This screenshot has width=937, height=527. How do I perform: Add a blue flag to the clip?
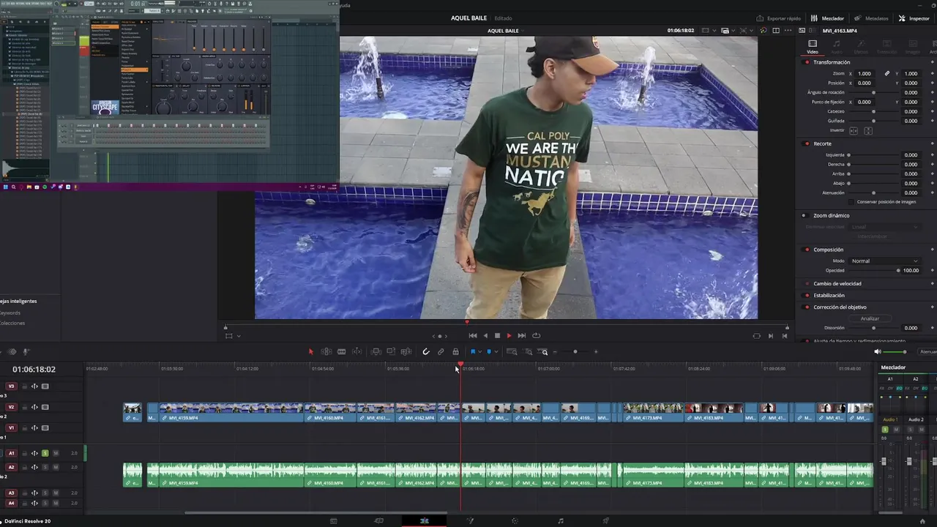tap(473, 352)
